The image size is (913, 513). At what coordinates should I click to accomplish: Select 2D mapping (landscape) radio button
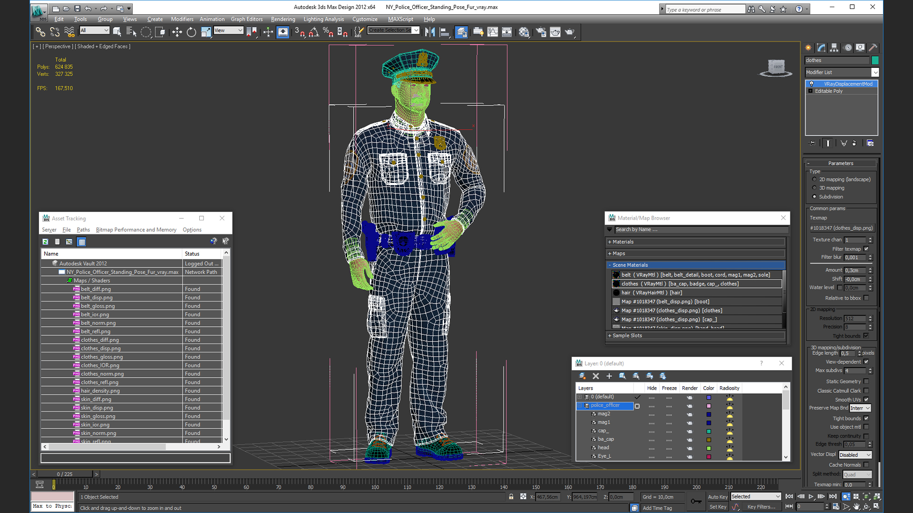[x=815, y=179]
